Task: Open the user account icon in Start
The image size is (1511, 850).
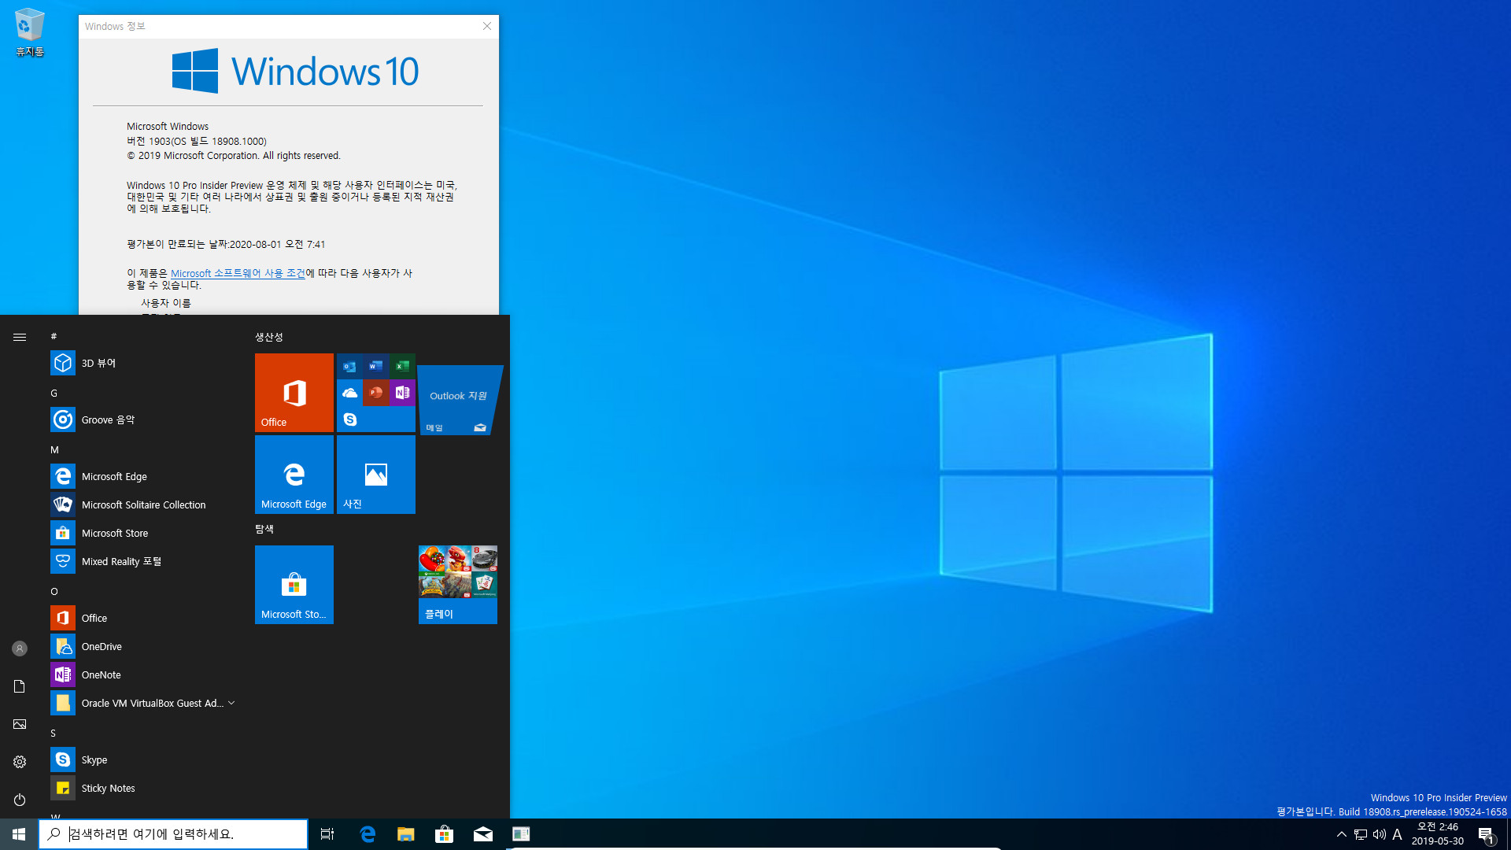Action: click(x=20, y=649)
